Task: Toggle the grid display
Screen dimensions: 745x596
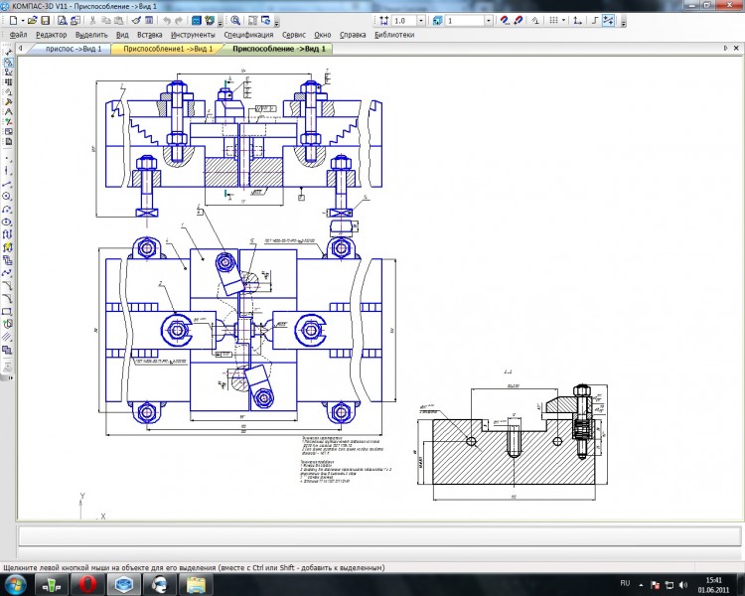Action: tap(553, 21)
